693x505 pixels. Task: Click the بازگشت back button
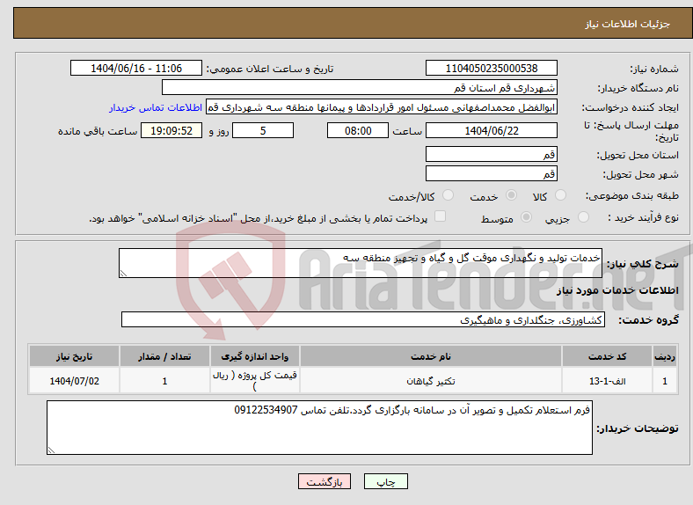325,481
